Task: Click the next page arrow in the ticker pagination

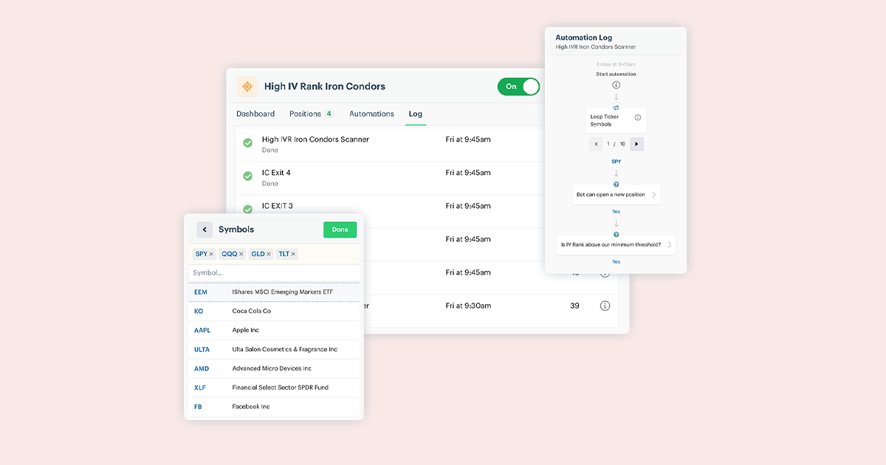Action: tap(636, 144)
